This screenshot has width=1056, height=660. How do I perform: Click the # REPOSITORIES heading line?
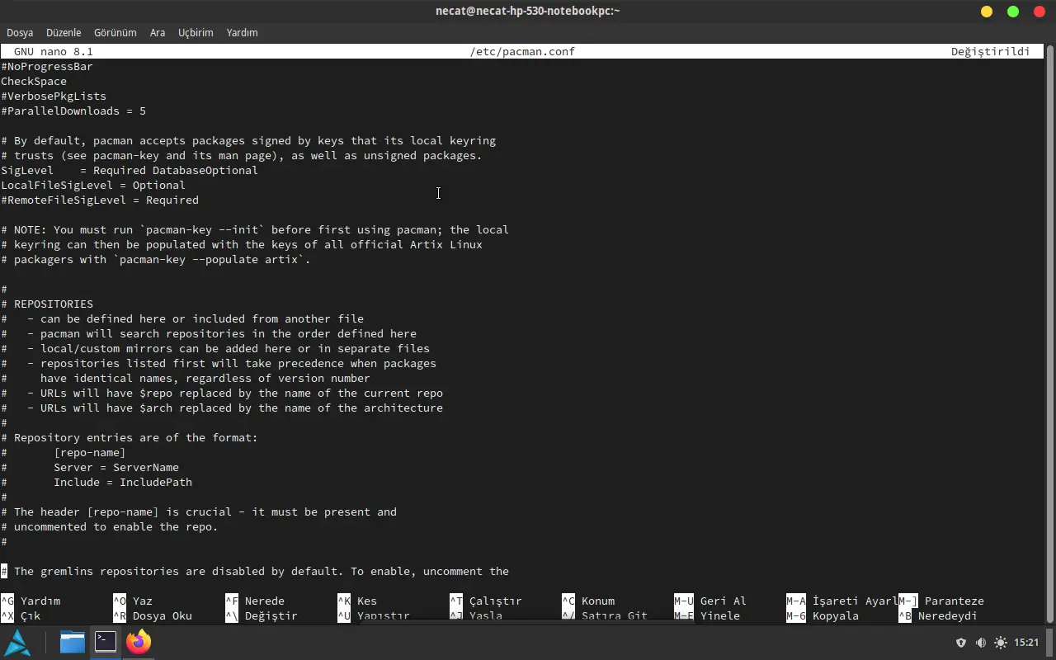(47, 304)
